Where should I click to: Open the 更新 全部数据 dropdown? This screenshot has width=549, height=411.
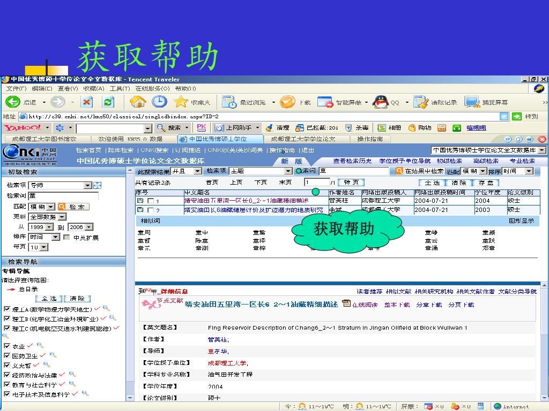pyautogui.click(x=62, y=217)
